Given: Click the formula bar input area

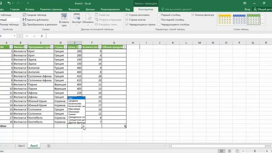Looking at the screenshot, I should 159,36.
